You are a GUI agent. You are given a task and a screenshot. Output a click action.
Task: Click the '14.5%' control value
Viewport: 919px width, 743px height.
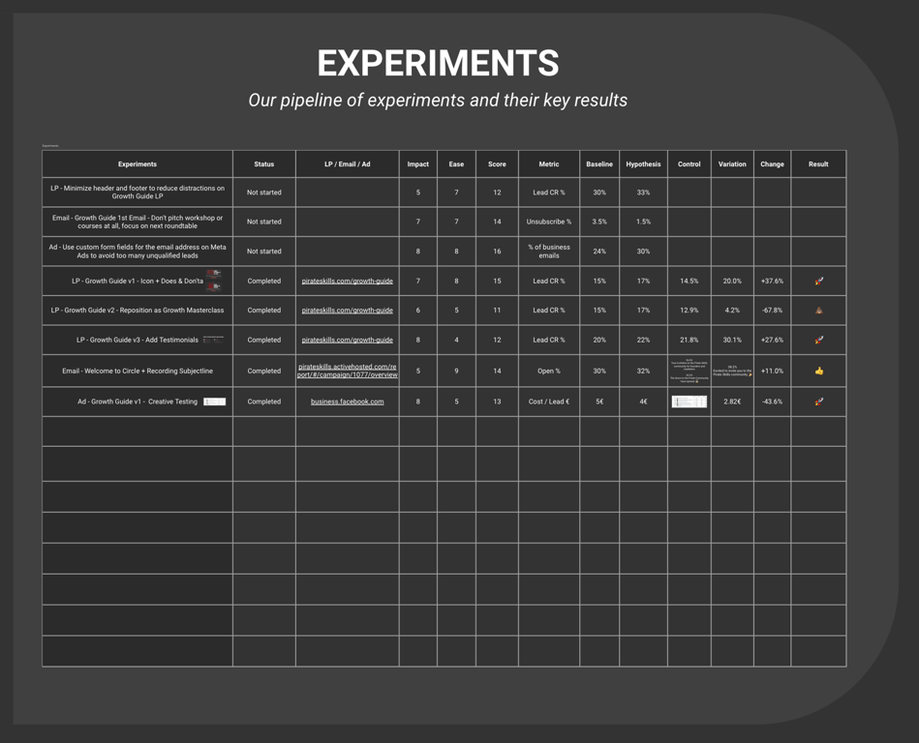pos(689,281)
